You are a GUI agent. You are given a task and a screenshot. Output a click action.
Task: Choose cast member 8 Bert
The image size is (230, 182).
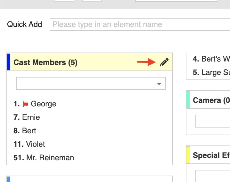click(x=29, y=131)
